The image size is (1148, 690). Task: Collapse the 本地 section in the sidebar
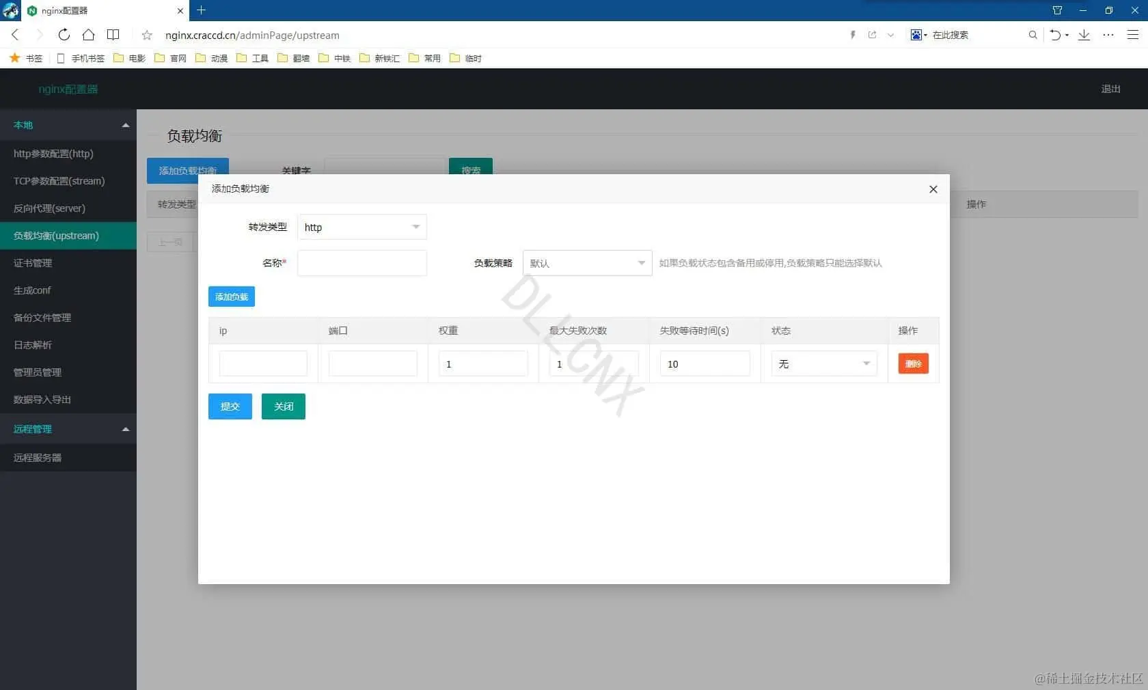tap(125, 125)
